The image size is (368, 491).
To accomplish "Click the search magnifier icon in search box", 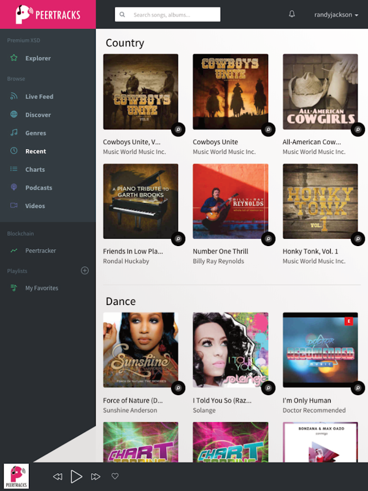I will point(122,14).
